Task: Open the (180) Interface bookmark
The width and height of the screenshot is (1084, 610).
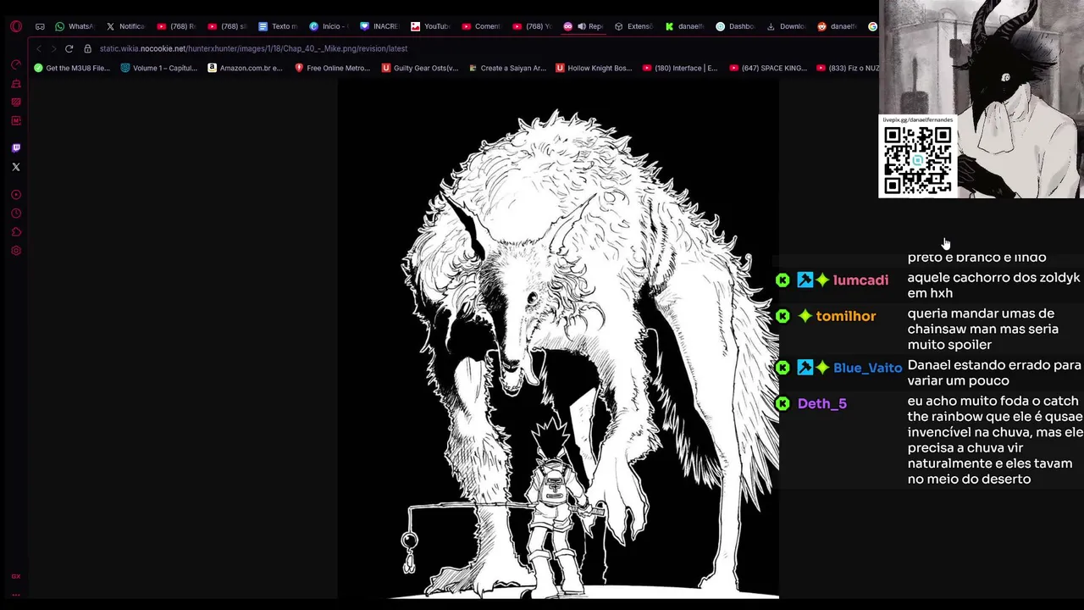Action: (x=680, y=68)
